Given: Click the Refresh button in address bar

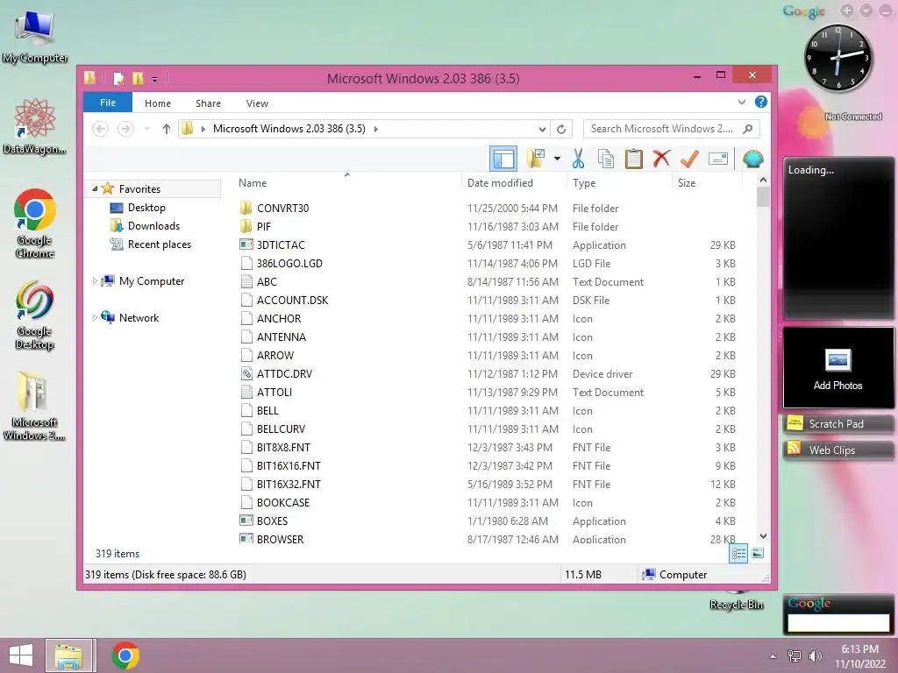Looking at the screenshot, I should click(561, 129).
